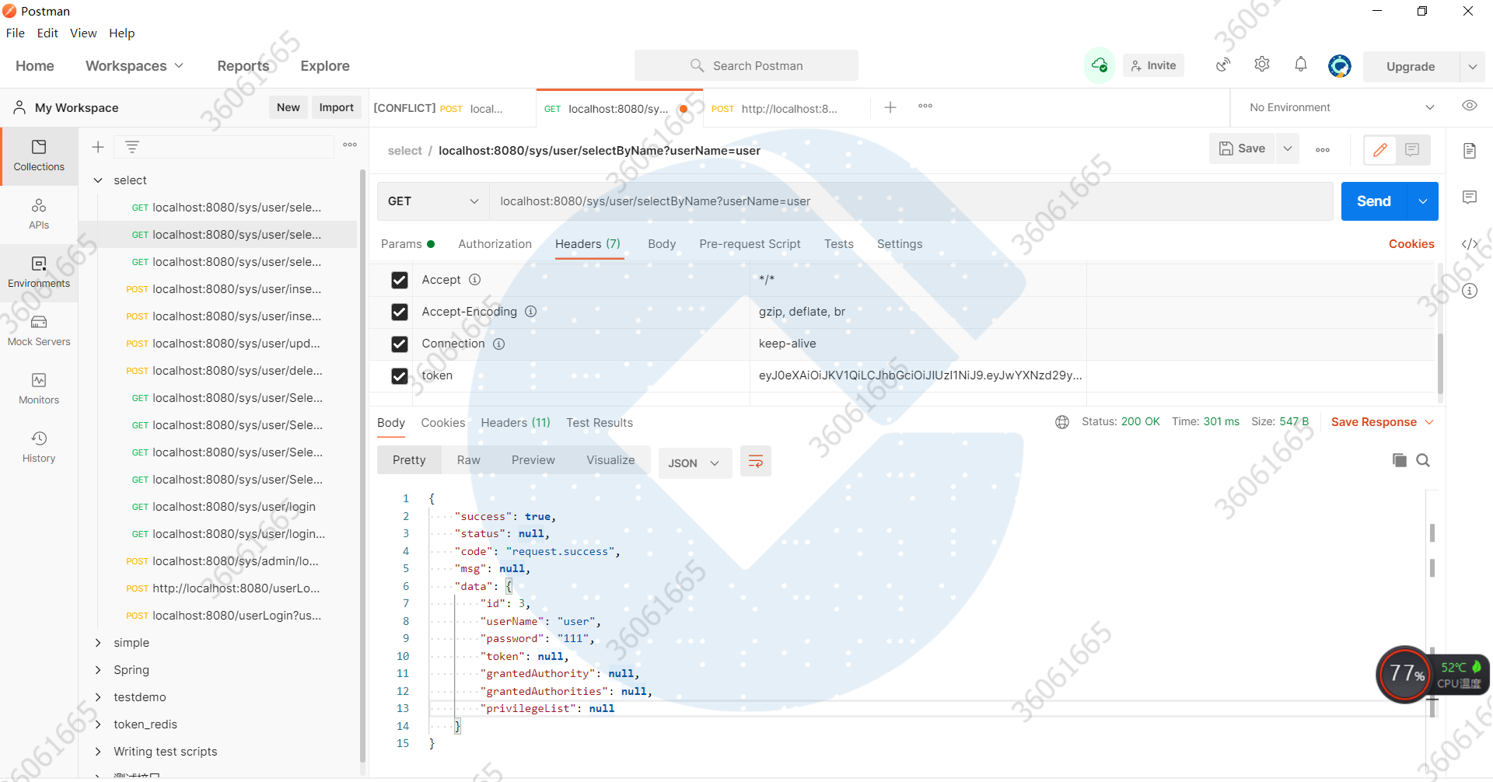1493x782 pixels.
Task: Search within the response body
Action: coord(1423,460)
